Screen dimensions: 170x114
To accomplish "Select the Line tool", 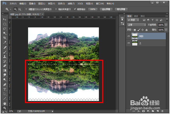I will (5, 99).
